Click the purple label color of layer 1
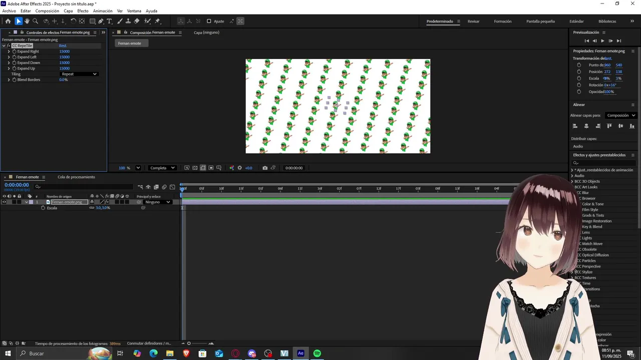This screenshot has width=641, height=360. coord(31,202)
